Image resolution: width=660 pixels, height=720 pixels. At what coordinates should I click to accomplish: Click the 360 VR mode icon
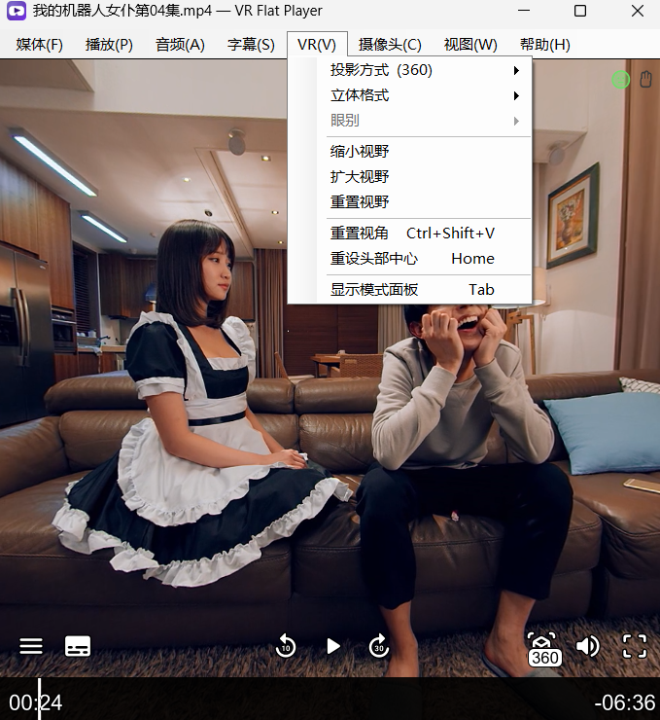tap(544, 648)
